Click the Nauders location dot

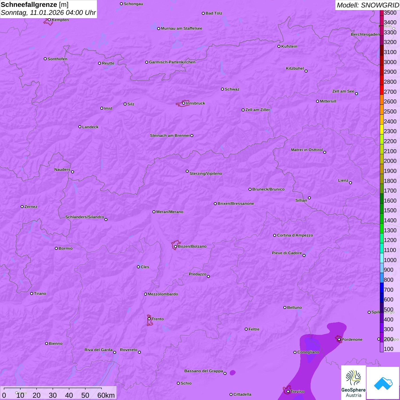[x=73, y=172]
